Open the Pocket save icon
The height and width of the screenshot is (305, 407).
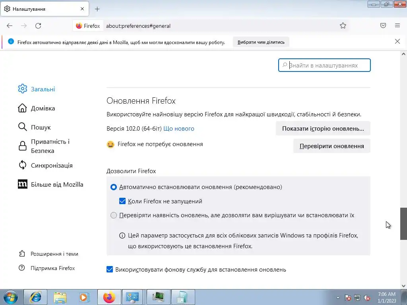383,25
